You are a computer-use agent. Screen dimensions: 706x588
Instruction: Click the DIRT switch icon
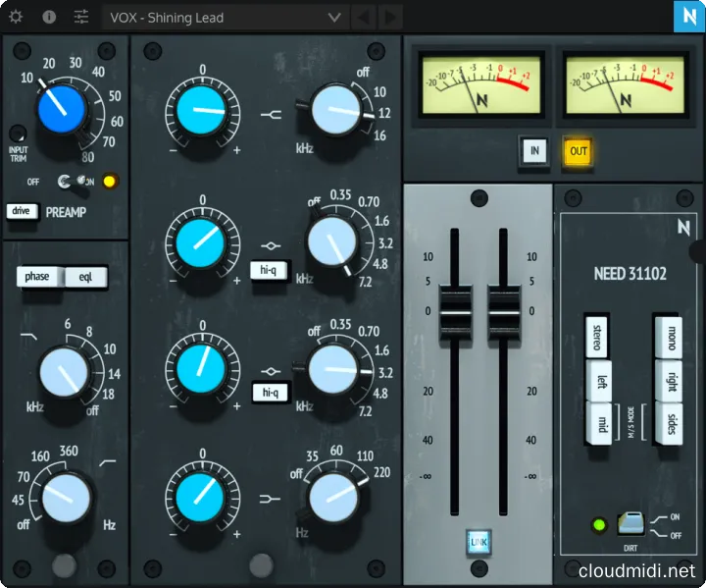click(629, 525)
